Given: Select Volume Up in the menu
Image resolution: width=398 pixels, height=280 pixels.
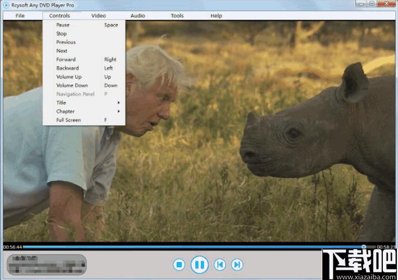Looking at the screenshot, I should [84, 77].
